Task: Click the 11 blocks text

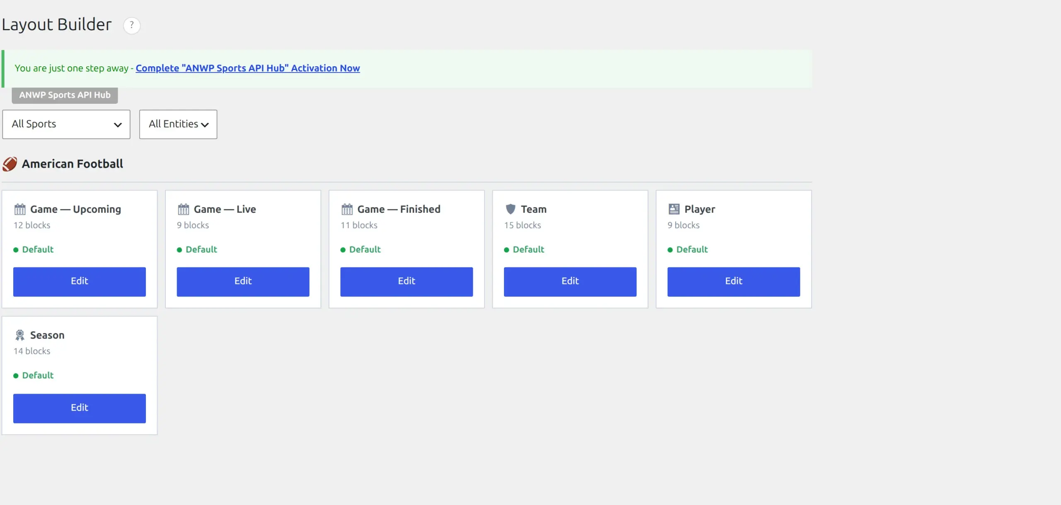Action: pos(359,225)
